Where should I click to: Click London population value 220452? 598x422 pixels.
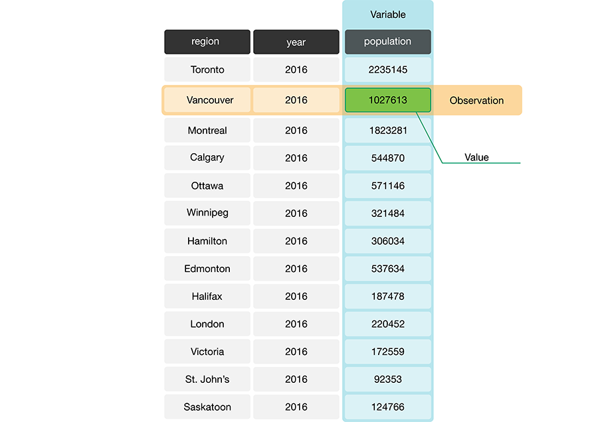pyautogui.click(x=387, y=324)
